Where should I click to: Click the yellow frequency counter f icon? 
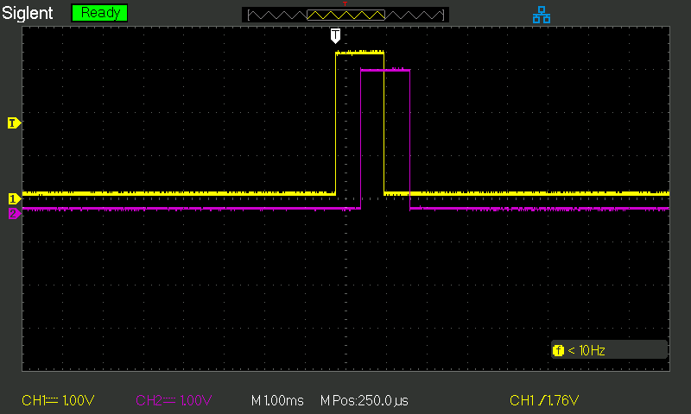(x=558, y=350)
